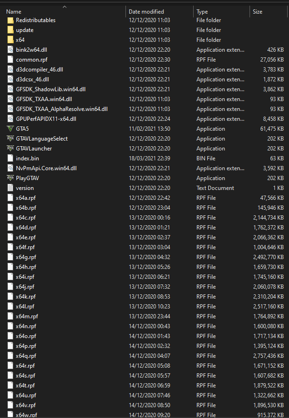Click the GTAVLauncher application icon
289x418 pixels.
tap(10, 149)
